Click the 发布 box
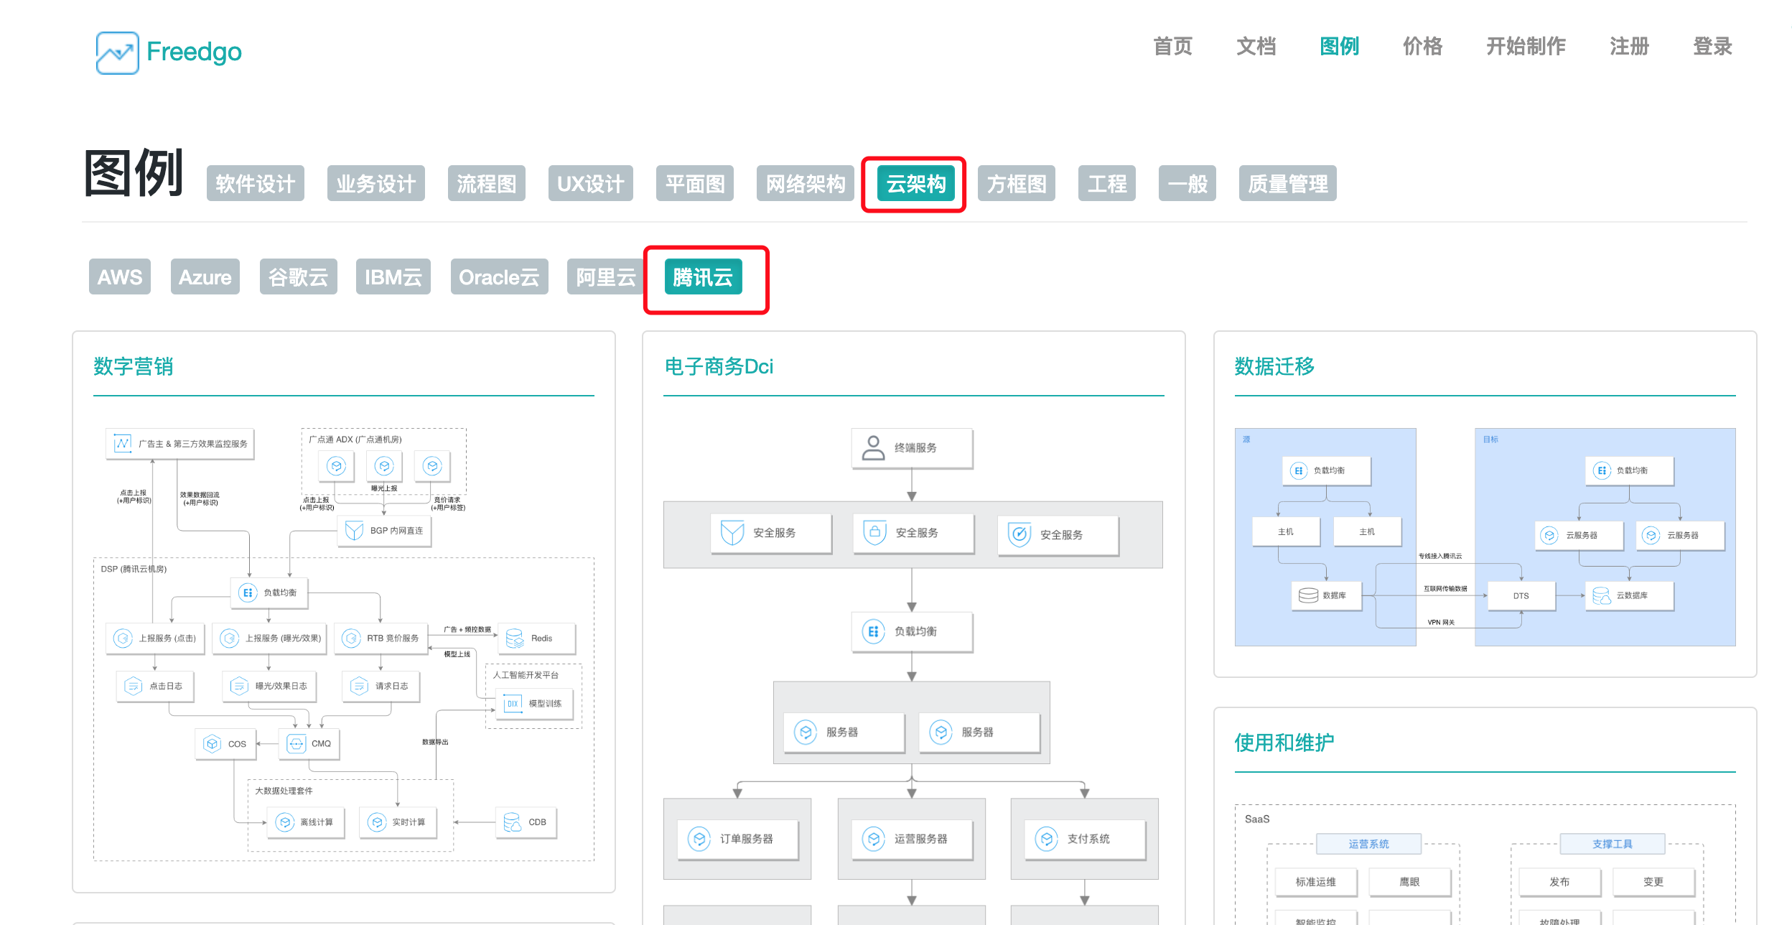The image size is (1792, 925). tap(1559, 882)
